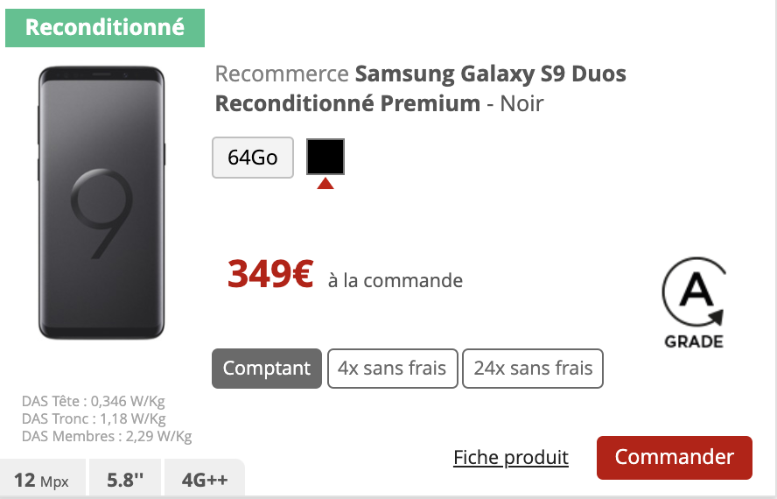777x499 pixels.
Task: Click the green Reconditionné badge
Action: coord(105,27)
